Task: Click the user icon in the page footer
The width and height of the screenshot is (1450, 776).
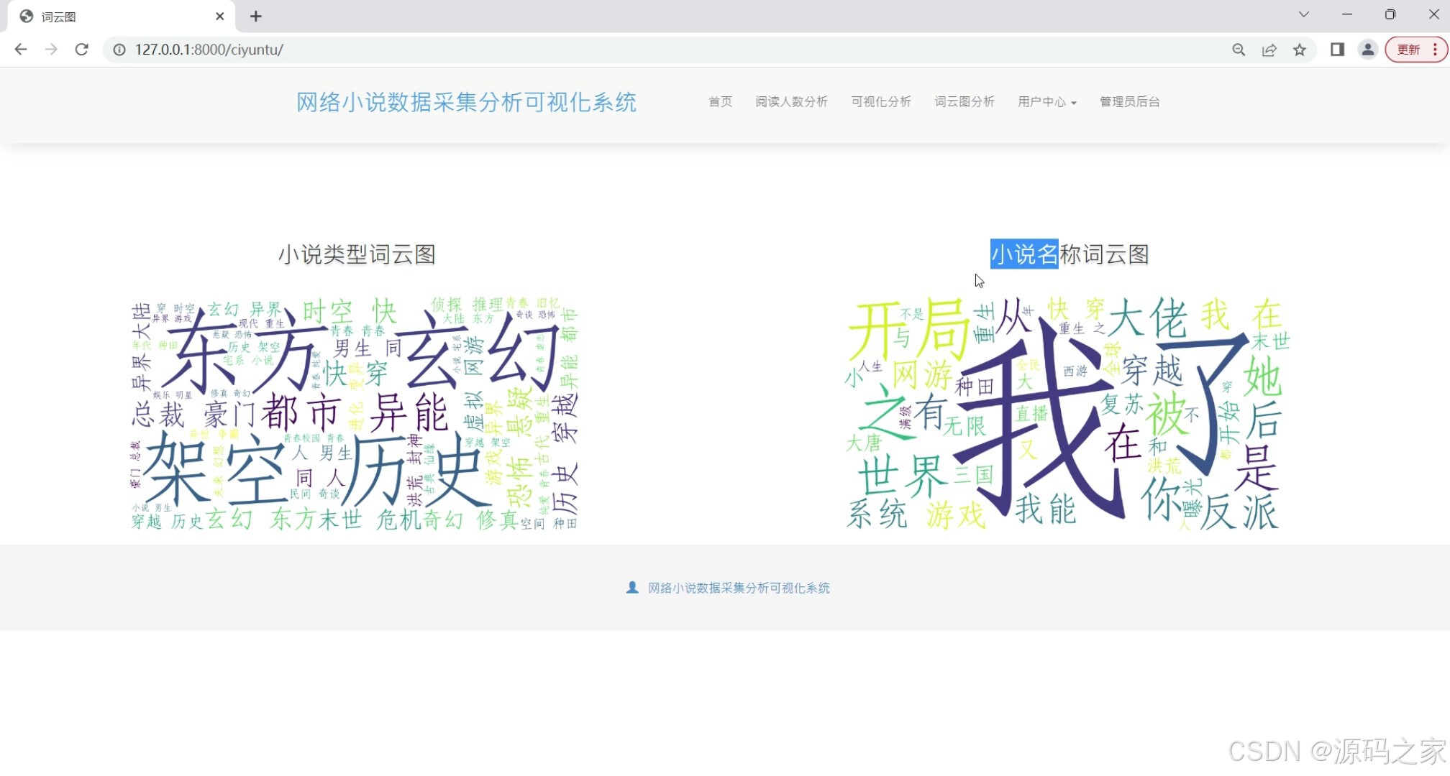Action: pyautogui.click(x=631, y=587)
